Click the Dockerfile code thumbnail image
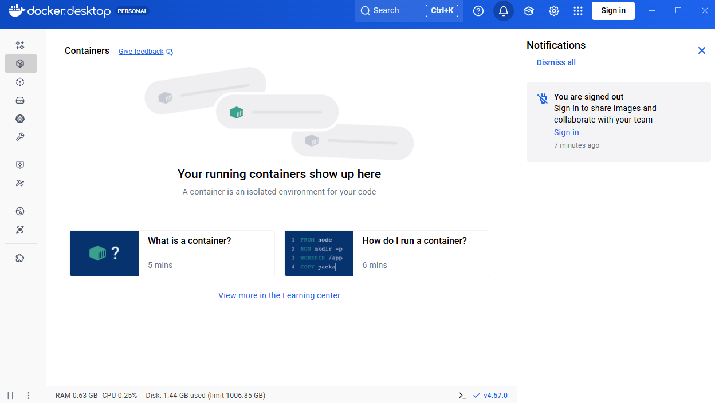The width and height of the screenshot is (715, 403). click(x=319, y=253)
